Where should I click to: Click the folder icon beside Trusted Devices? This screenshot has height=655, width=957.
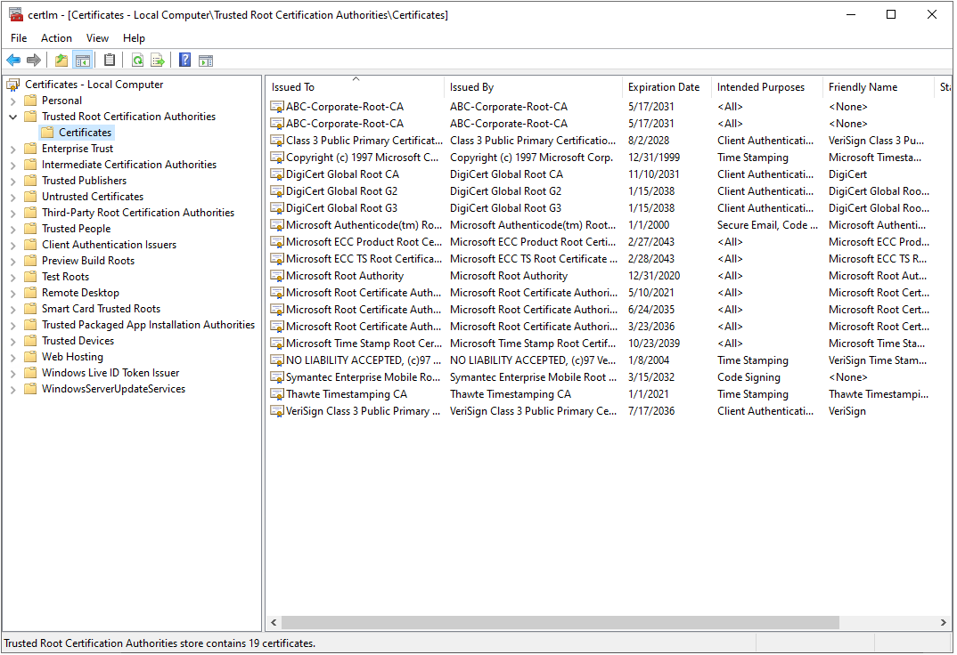30,341
